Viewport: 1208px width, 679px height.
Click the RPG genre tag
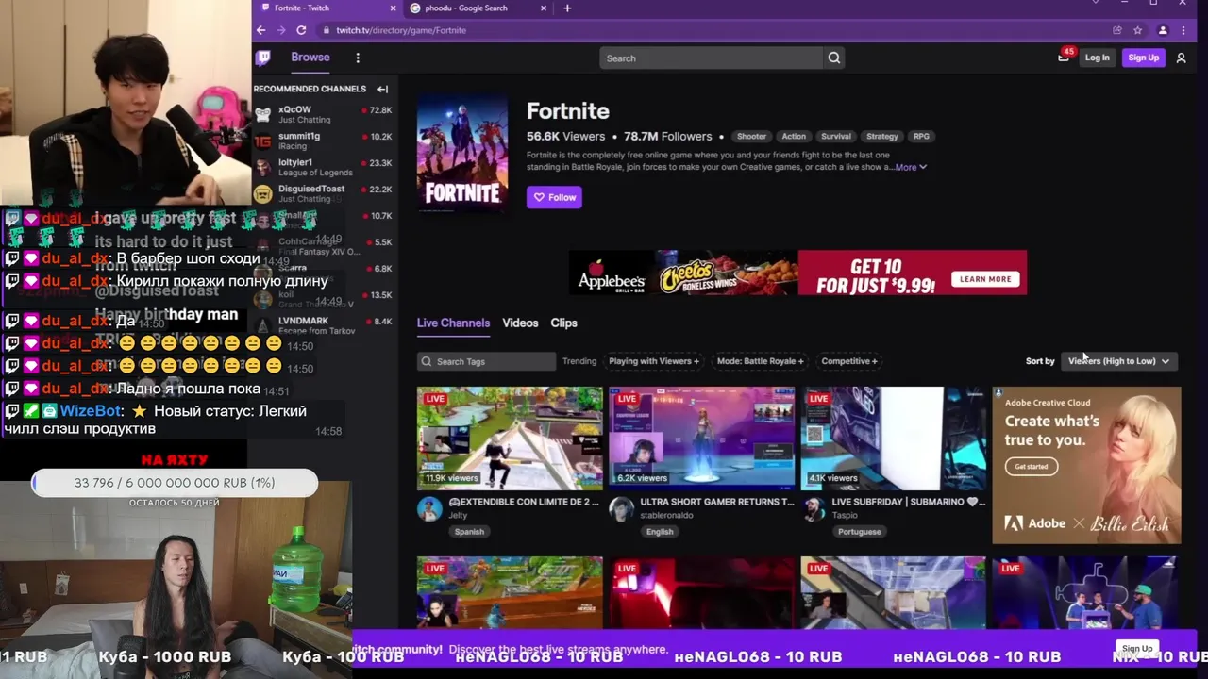(x=921, y=136)
